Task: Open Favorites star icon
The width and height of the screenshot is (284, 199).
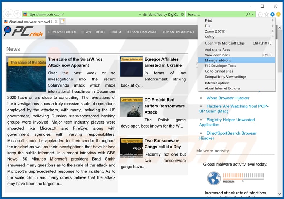Action: coord(266,14)
